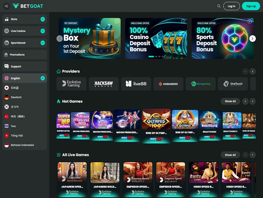Select Deutsch language option
The width and height of the screenshot is (263, 198).
(x=16, y=97)
